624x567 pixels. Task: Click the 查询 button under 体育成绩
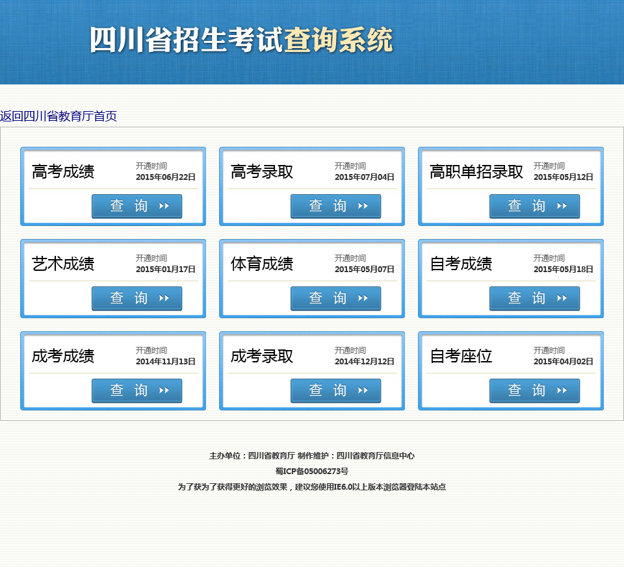pyautogui.click(x=336, y=298)
